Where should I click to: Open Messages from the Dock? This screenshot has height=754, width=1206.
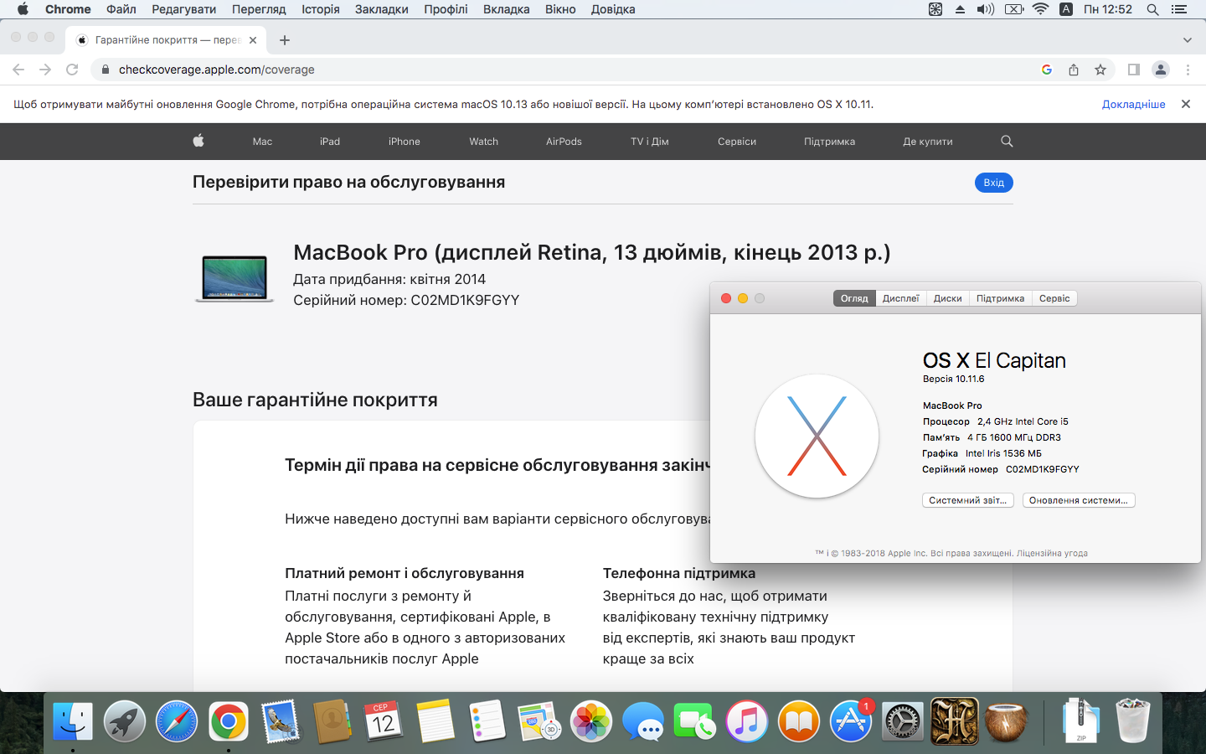[x=643, y=721]
